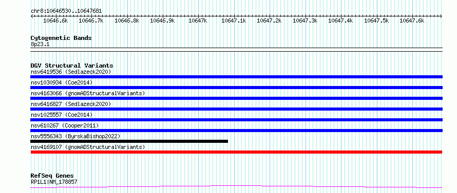Viewport: 457px width, 193px height.
Task: Select the blue bar under nsv1030934
Action: point(237,88)
